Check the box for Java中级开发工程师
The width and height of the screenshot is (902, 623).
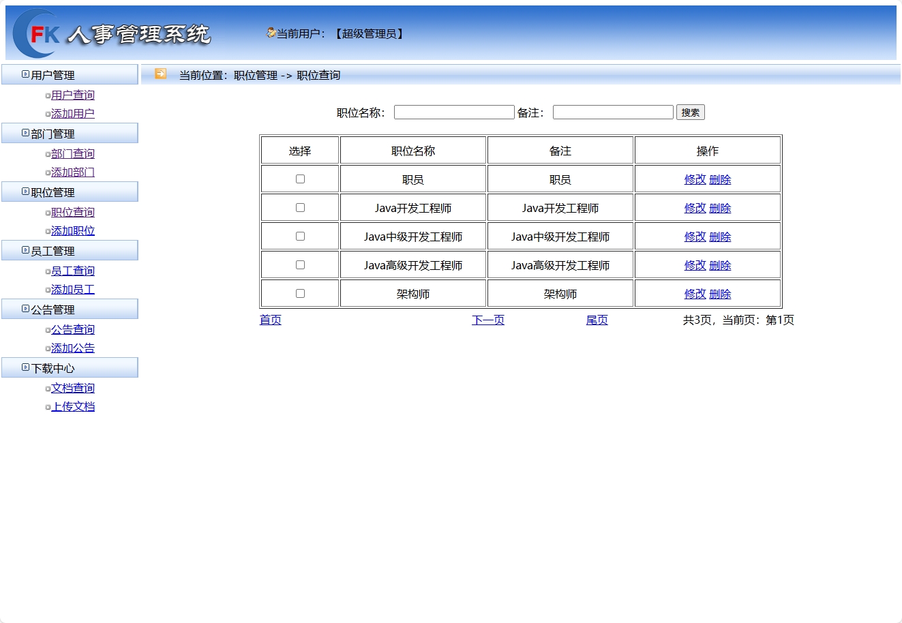[x=300, y=237]
